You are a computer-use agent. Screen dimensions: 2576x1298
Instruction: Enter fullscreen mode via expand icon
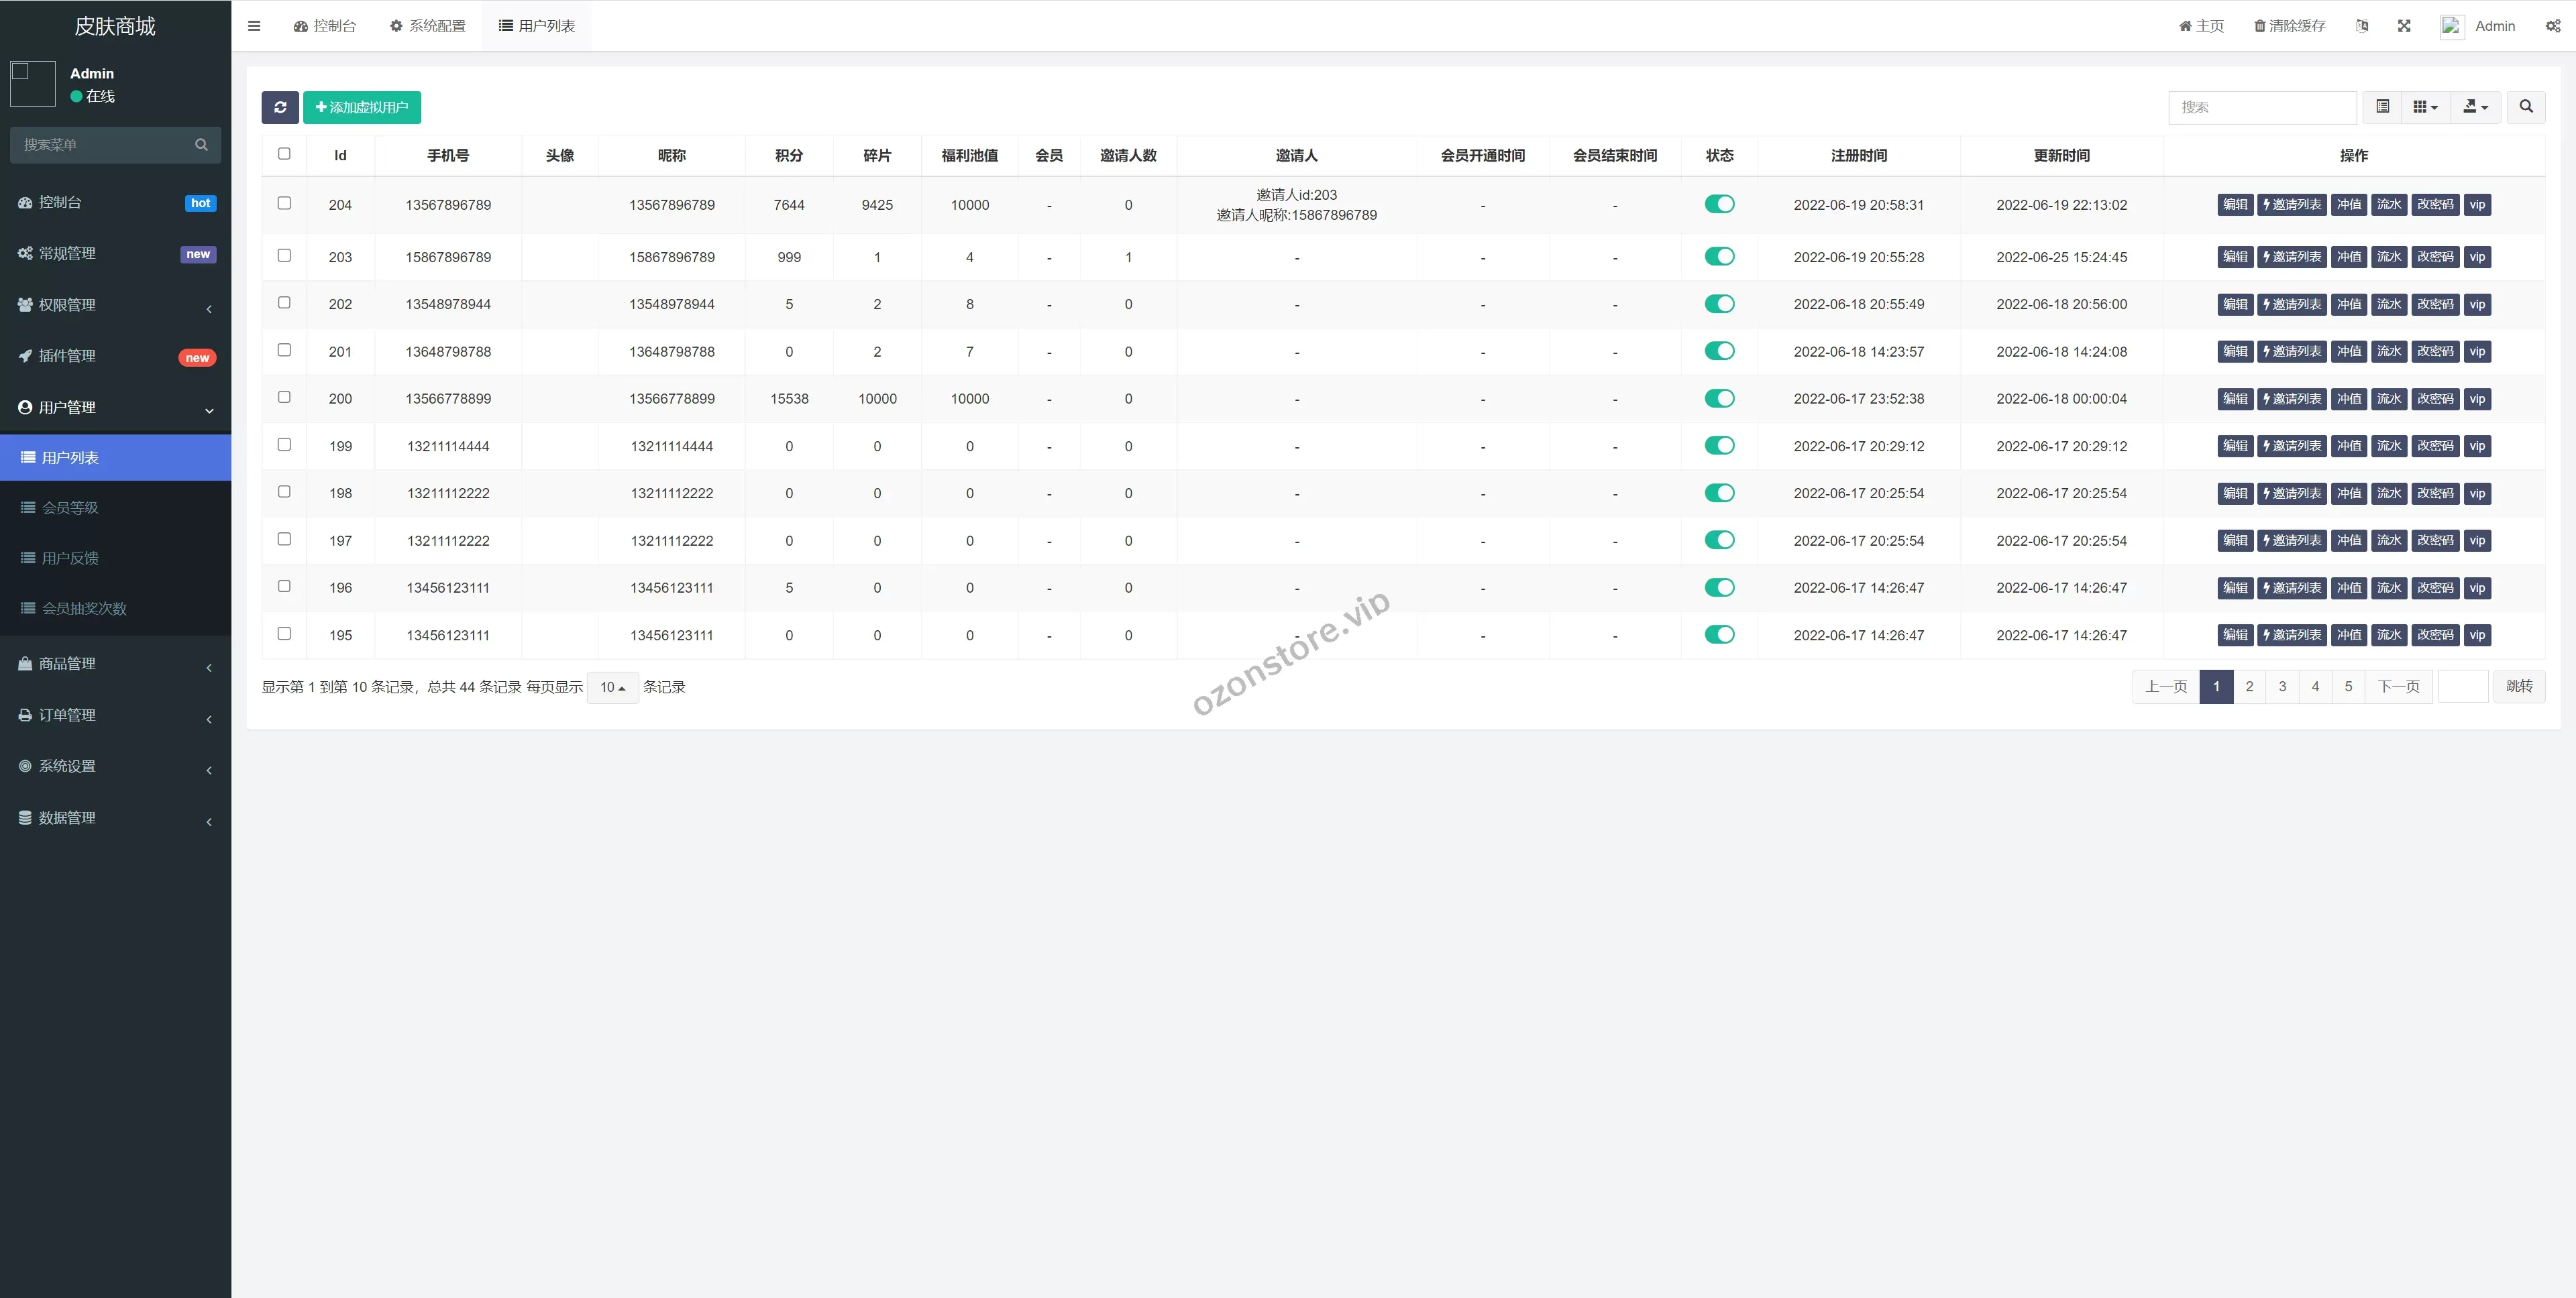pos(2404,26)
